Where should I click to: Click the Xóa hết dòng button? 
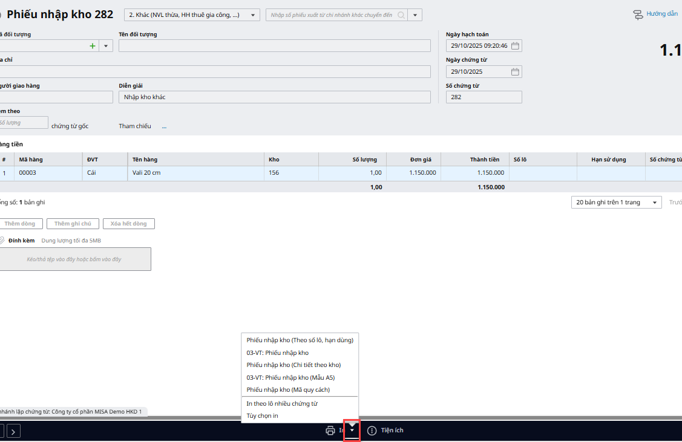(128, 224)
